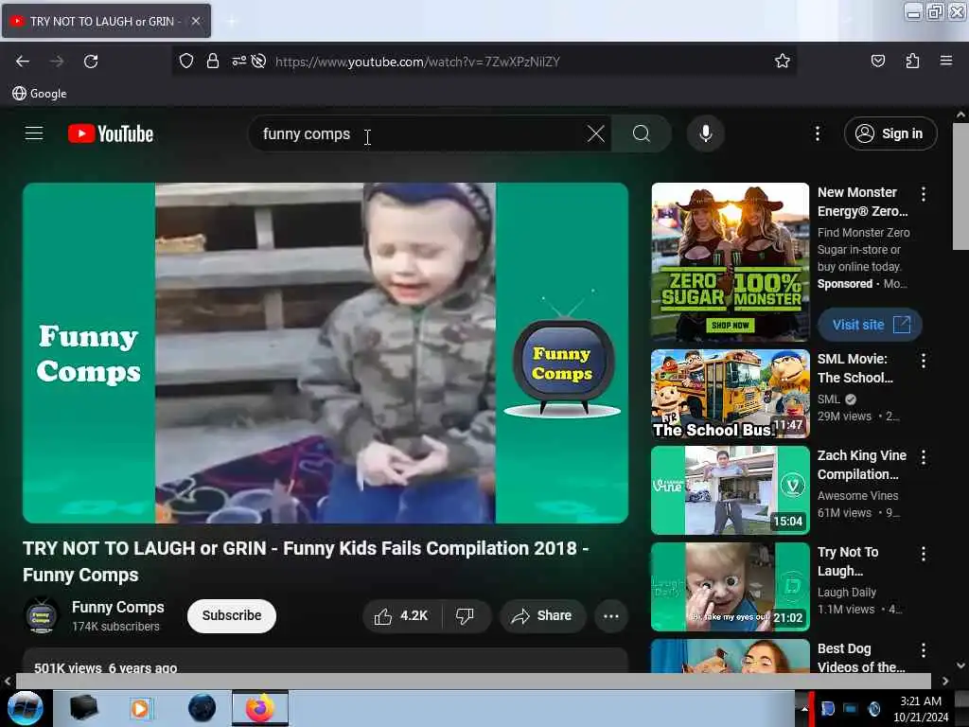Open options for Monster Energy ad
The height and width of the screenshot is (727, 969).
click(x=924, y=194)
